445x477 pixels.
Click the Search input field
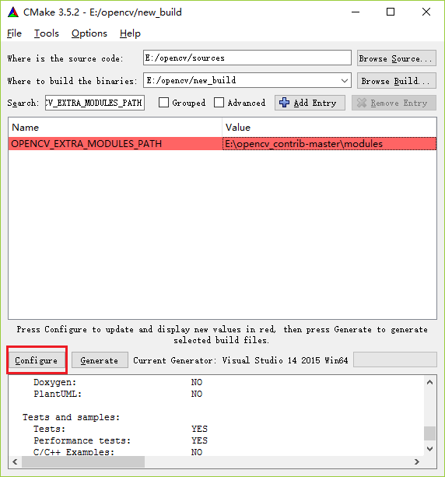95,103
